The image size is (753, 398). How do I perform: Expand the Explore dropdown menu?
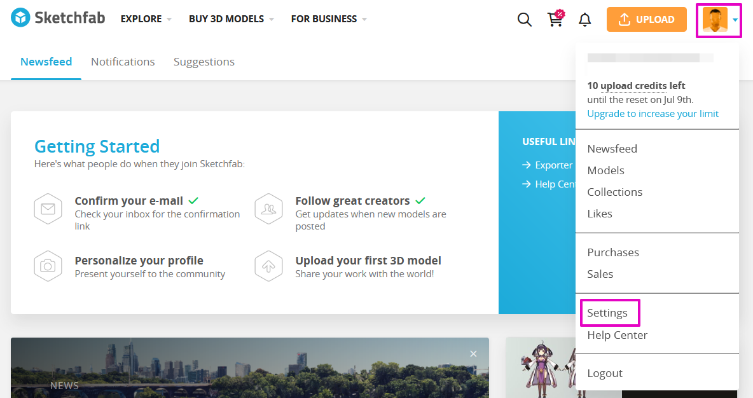coord(146,19)
